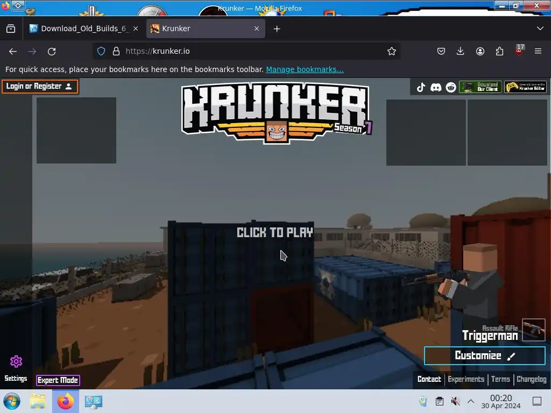The width and height of the screenshot is (551, 413).
Task: Click the Manage bookmarks link
Action: tap(305, 69)
